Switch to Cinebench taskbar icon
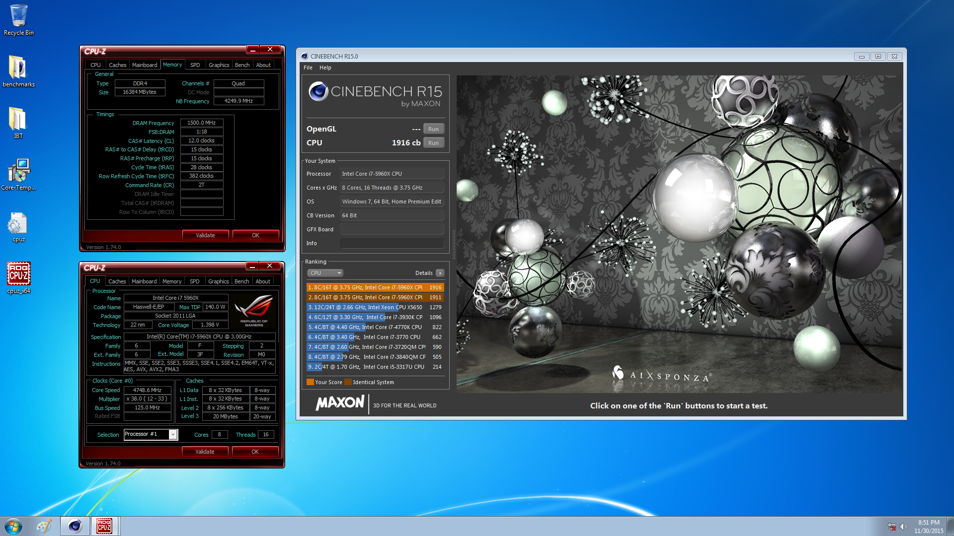Screen dimensions: 954x536 [75, 526]
